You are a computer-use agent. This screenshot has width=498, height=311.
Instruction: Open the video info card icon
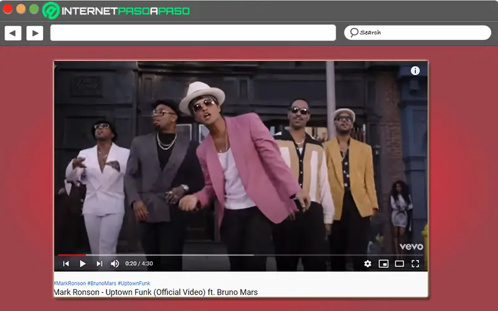(415, 70)
